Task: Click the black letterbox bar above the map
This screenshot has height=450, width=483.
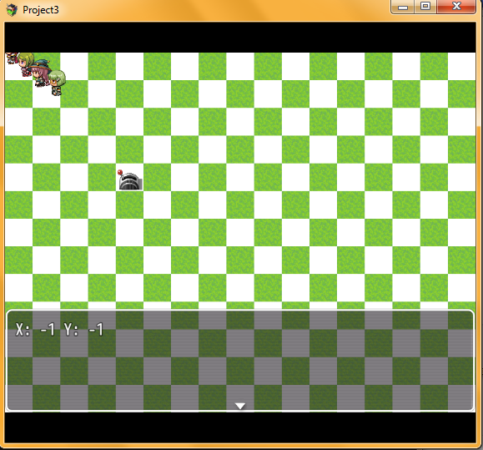Action: pos(240,38)
